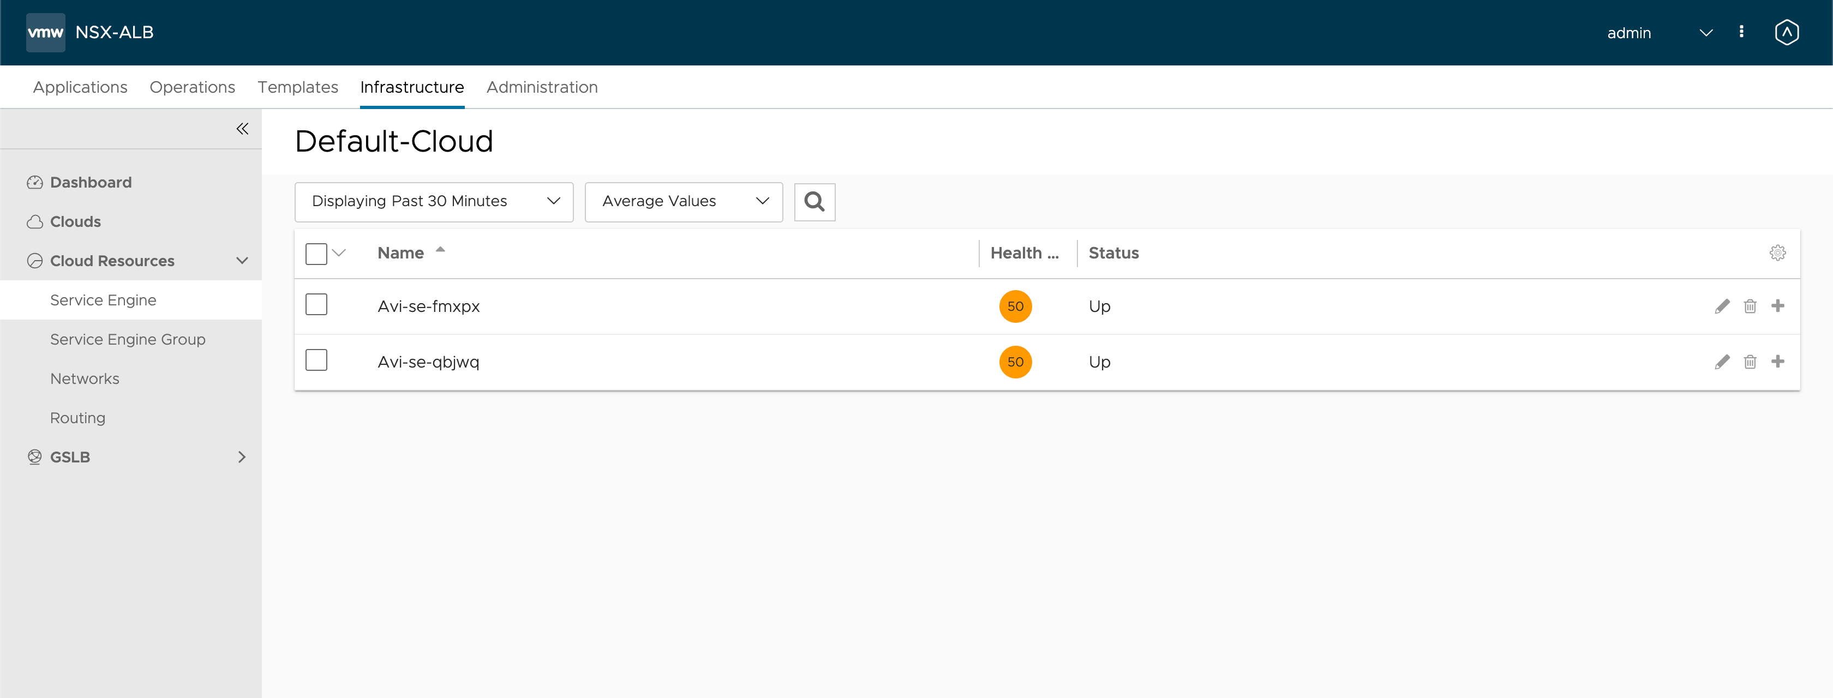Expand the GSLB section chevron

tap(242, 457)
